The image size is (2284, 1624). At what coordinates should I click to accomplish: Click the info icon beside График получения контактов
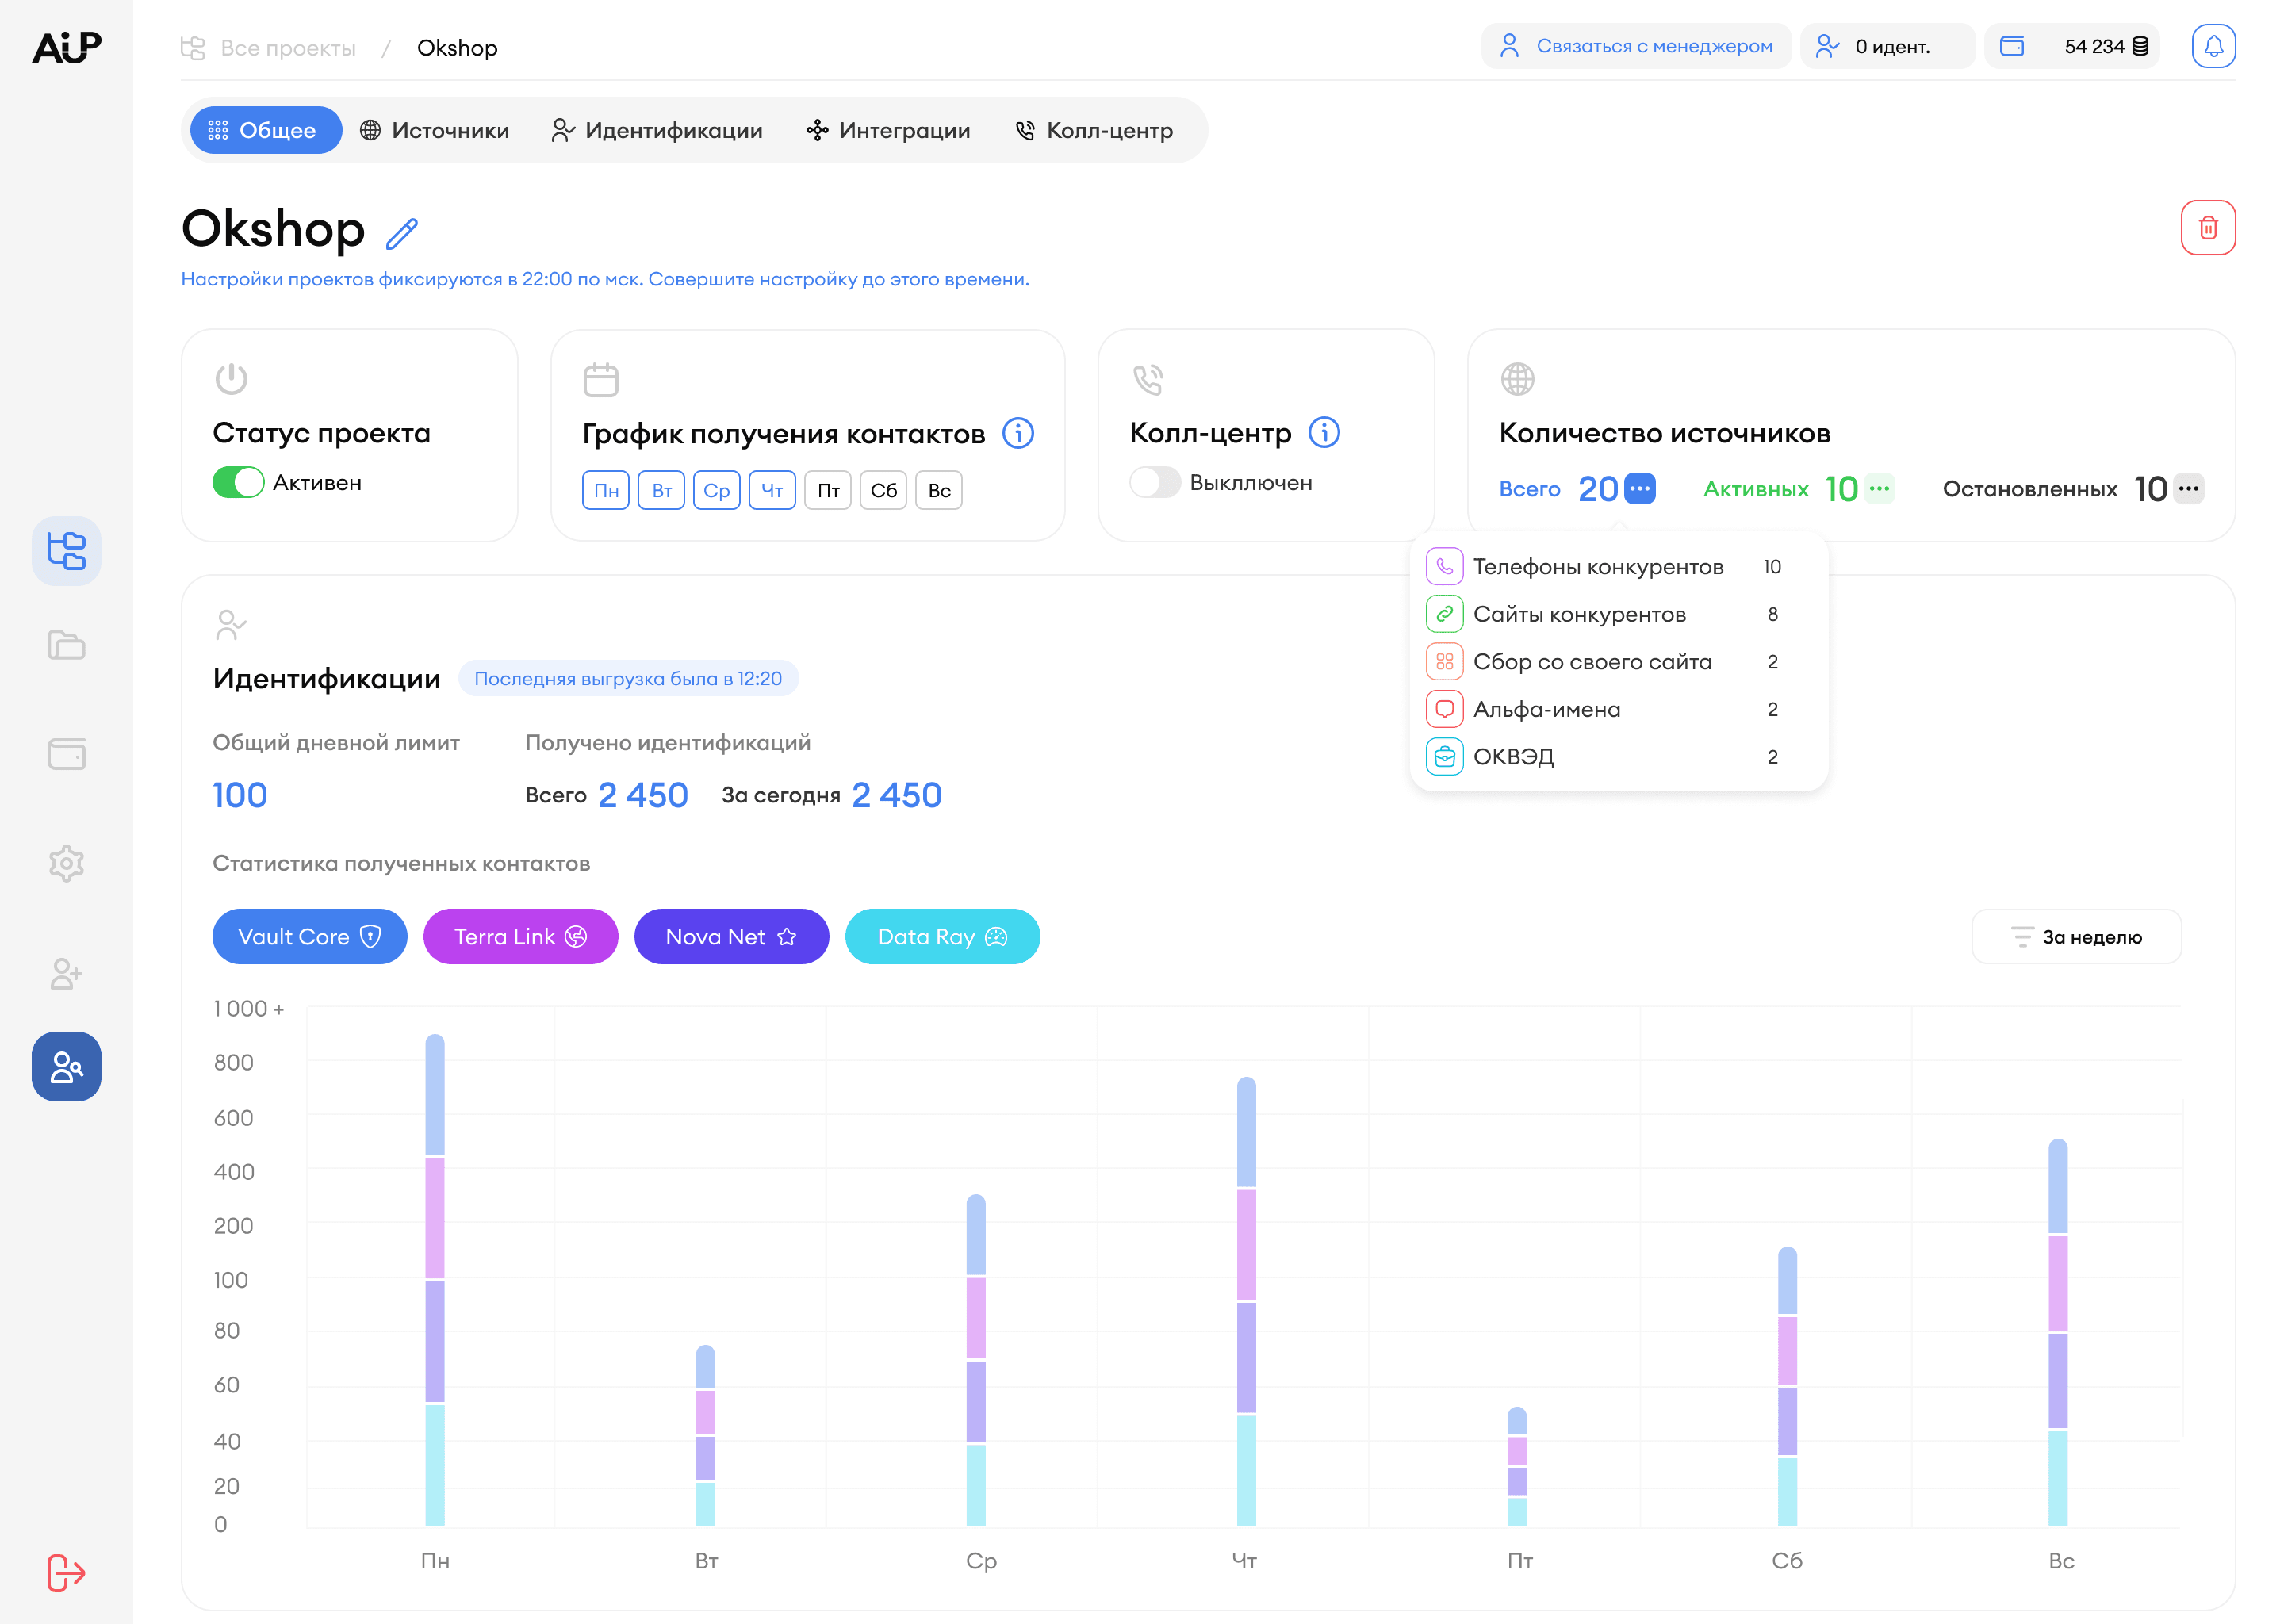[1019, 433]
